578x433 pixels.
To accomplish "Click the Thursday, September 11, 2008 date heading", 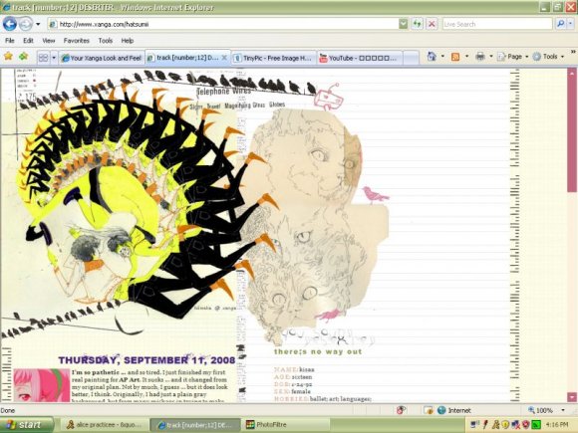I will 146,360.
